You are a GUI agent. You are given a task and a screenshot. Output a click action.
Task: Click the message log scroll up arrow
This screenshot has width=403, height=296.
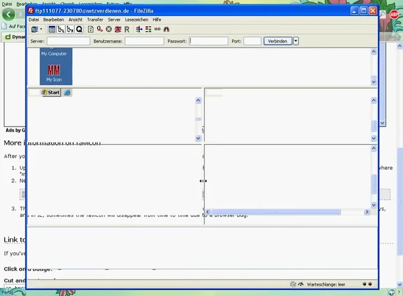374,51
